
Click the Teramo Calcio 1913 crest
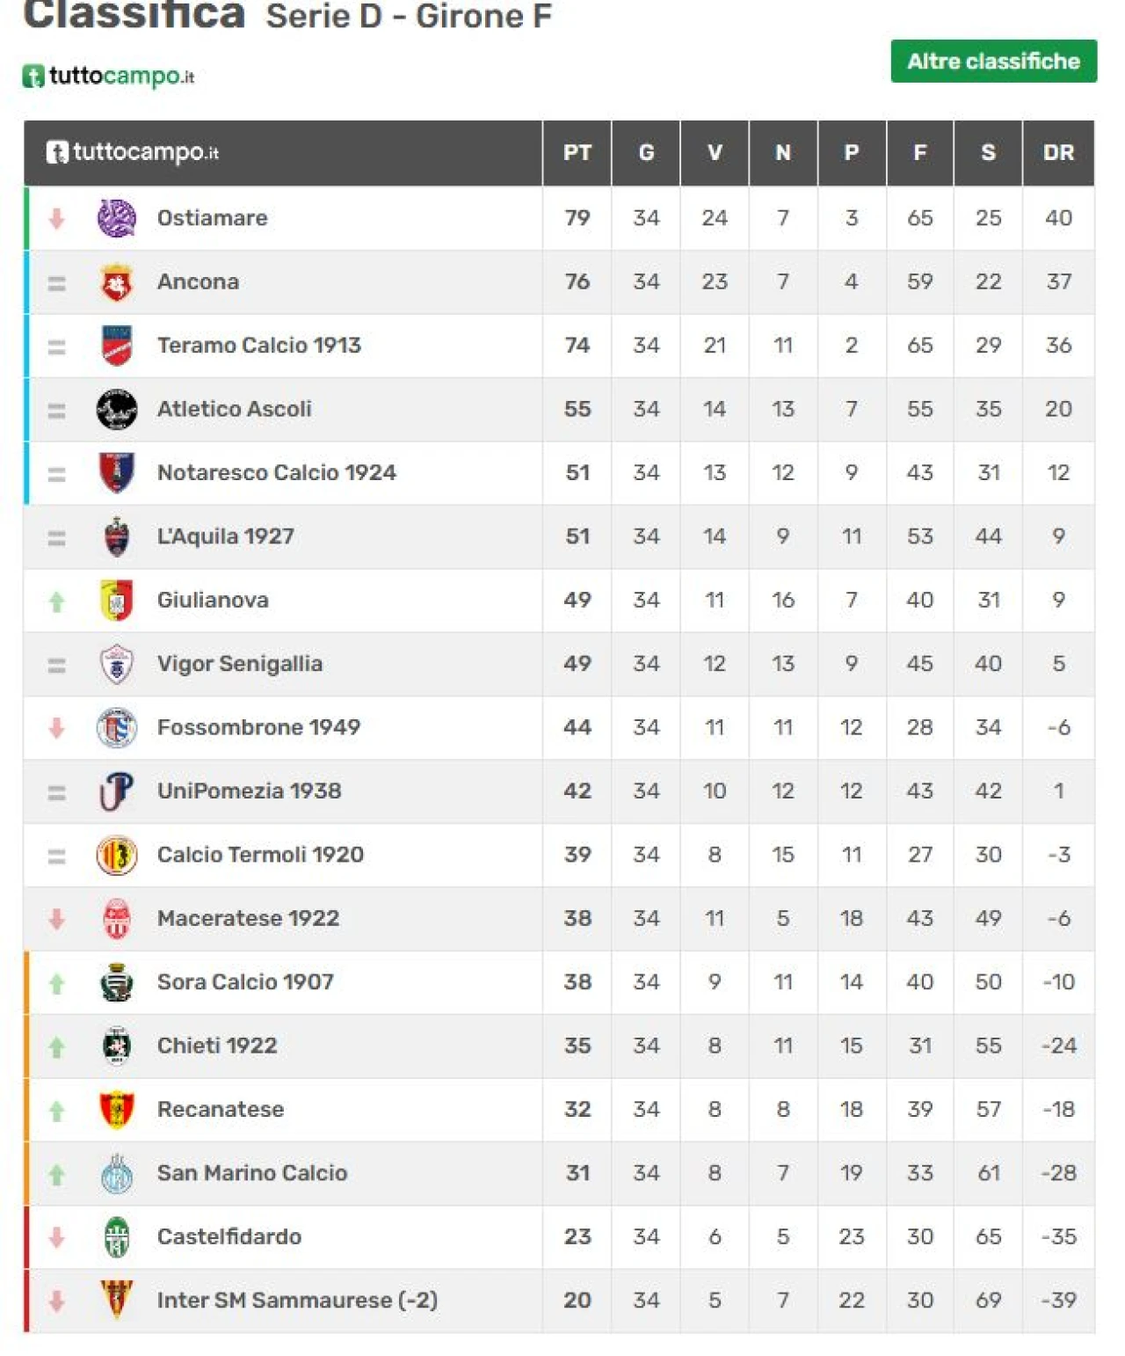pos(116,346)
